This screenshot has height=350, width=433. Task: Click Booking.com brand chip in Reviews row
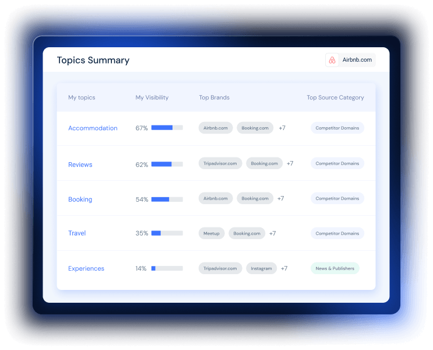point(264,163)
